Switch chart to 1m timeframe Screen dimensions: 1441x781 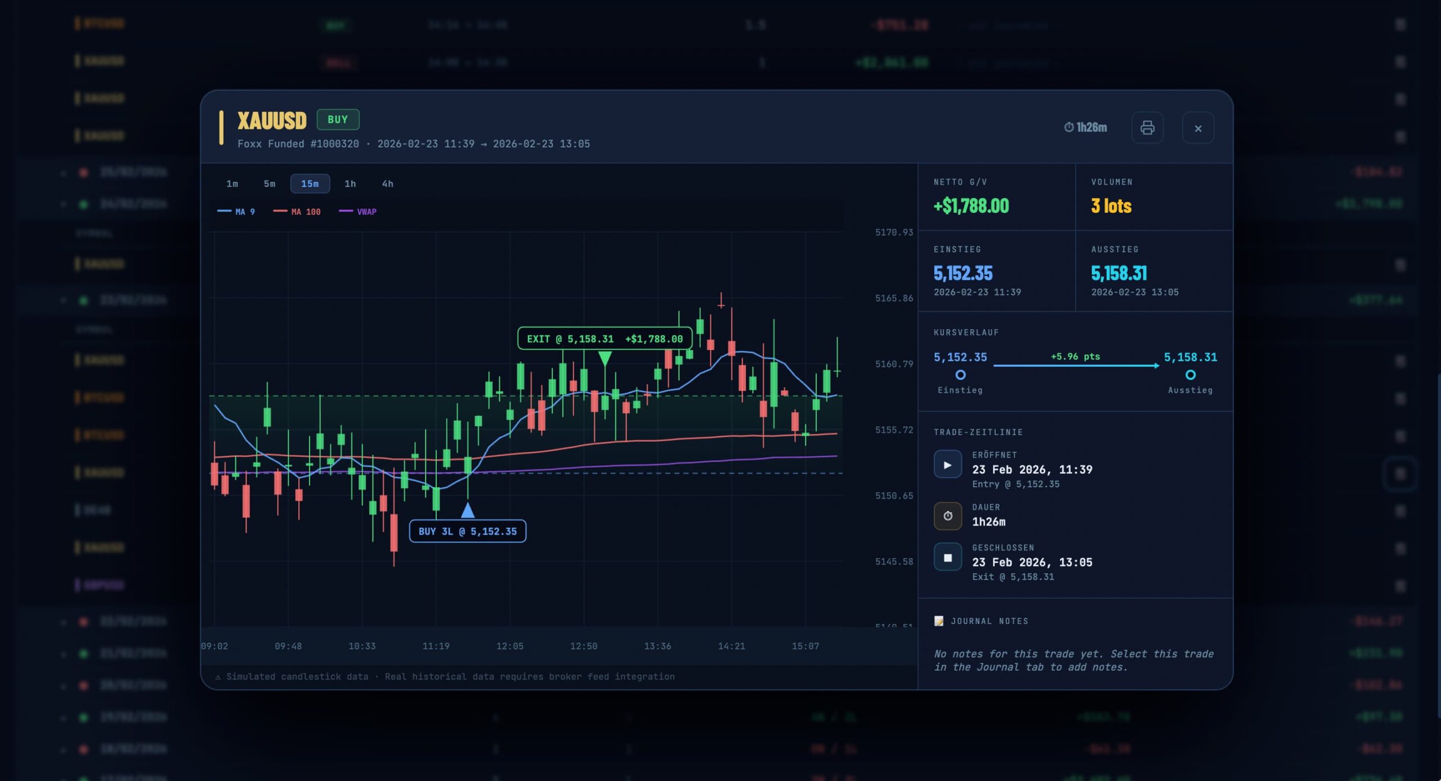coord(232,183)
